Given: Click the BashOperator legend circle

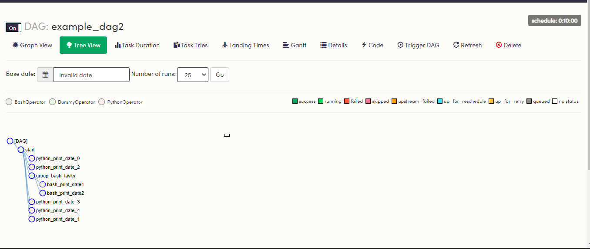Looking at the screenshot, I should (9, 102).
